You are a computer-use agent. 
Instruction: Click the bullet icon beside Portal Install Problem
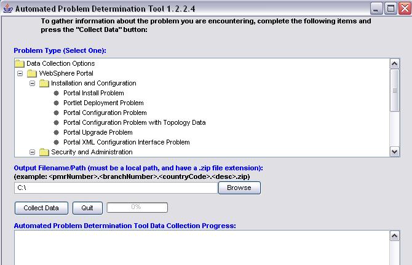click(x=57, y=93)
